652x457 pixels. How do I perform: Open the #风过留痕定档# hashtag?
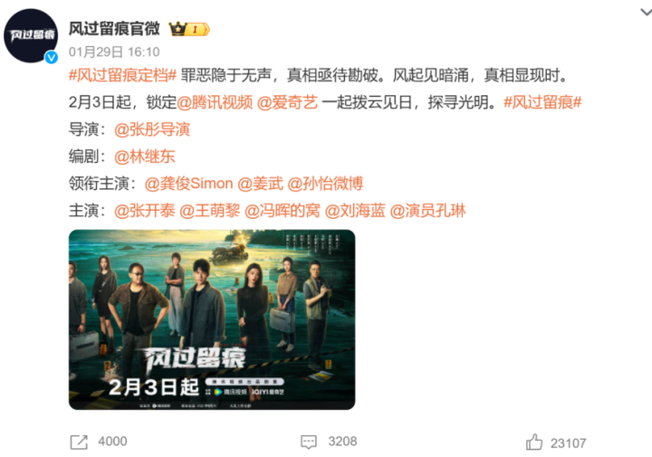[122, 76]
